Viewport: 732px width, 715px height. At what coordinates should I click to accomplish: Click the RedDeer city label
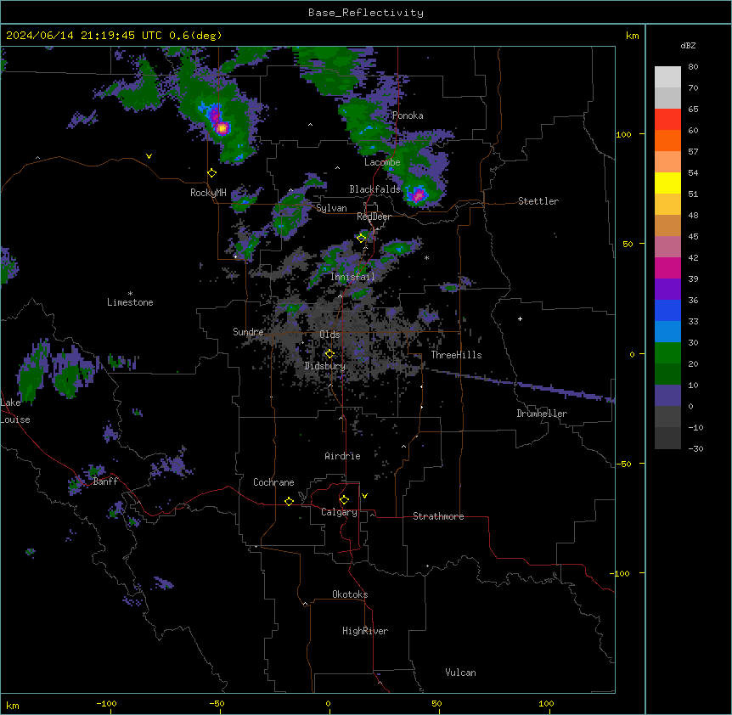(374, 217)
